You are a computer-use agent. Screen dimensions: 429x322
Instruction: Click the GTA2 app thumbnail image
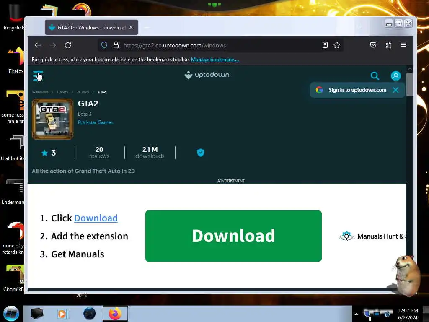[x=52, y=119]
